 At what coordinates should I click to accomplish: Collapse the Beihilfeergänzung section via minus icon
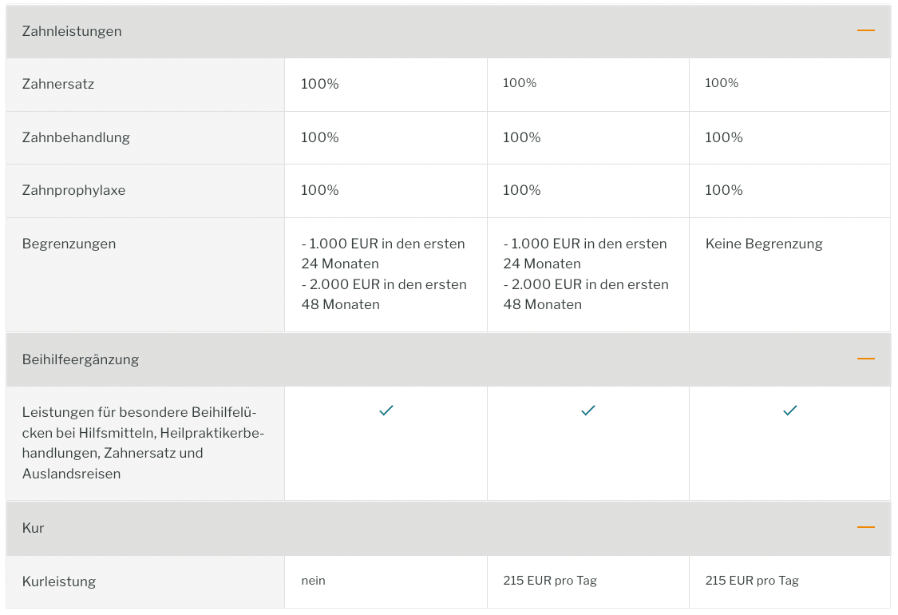[x=865, y=359]
